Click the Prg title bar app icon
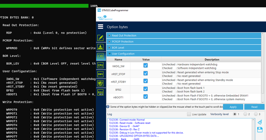The image size is (266, 140). coord(99,10)
